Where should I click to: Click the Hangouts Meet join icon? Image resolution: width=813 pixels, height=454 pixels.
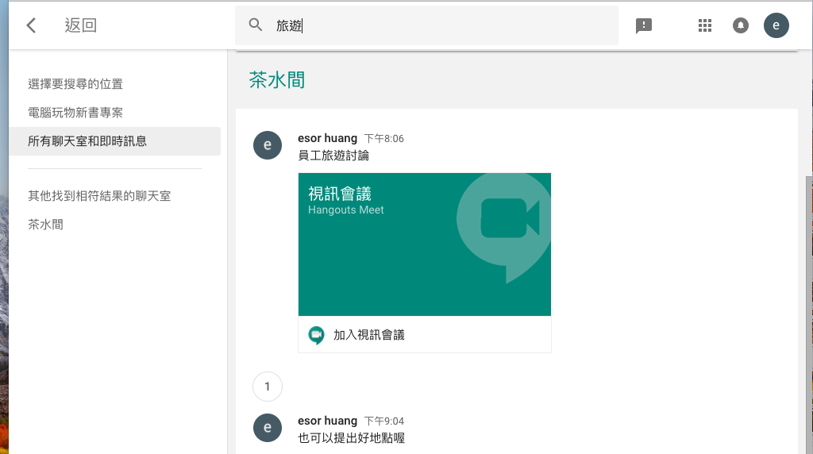point(316,335)
